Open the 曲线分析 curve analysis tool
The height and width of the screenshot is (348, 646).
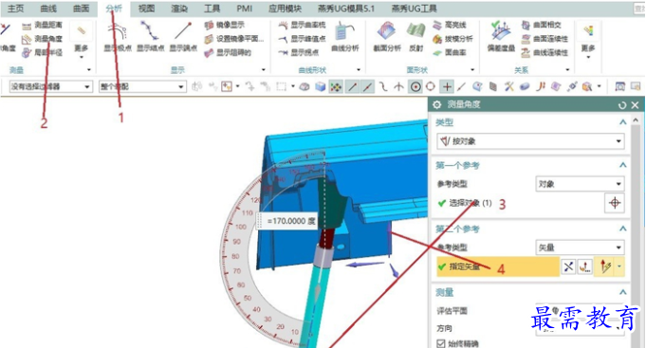(x=345, y=37)
